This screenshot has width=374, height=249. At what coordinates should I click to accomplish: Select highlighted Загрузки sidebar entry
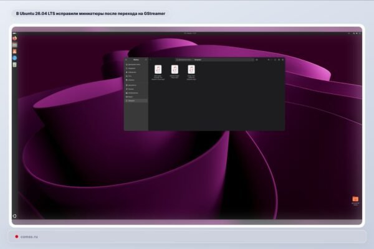coord(136,101)
